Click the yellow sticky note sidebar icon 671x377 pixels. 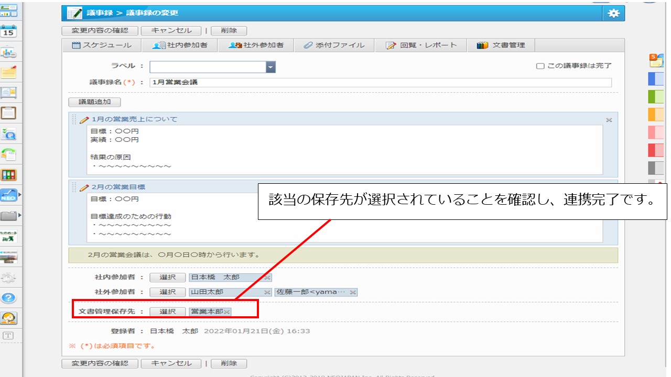(x=9, y=72)
